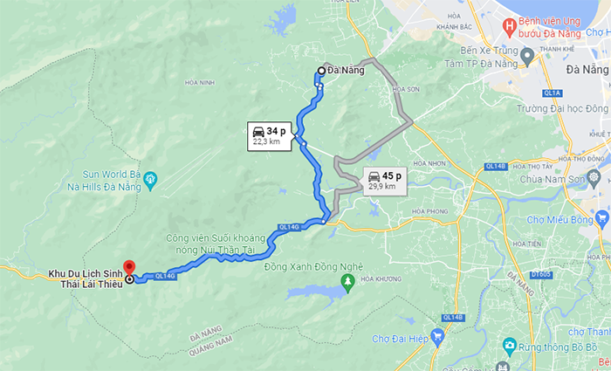Click the Bệnh viện Ung bướu hospital icon

pos(509,27)
